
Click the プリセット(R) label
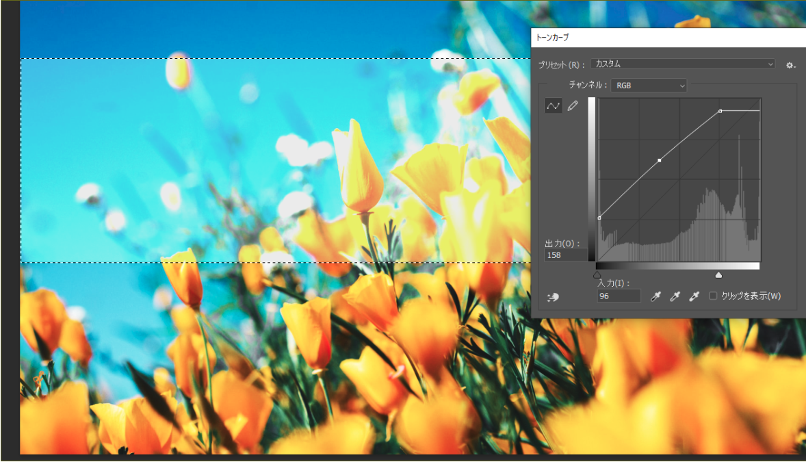(x=561, y=65)
